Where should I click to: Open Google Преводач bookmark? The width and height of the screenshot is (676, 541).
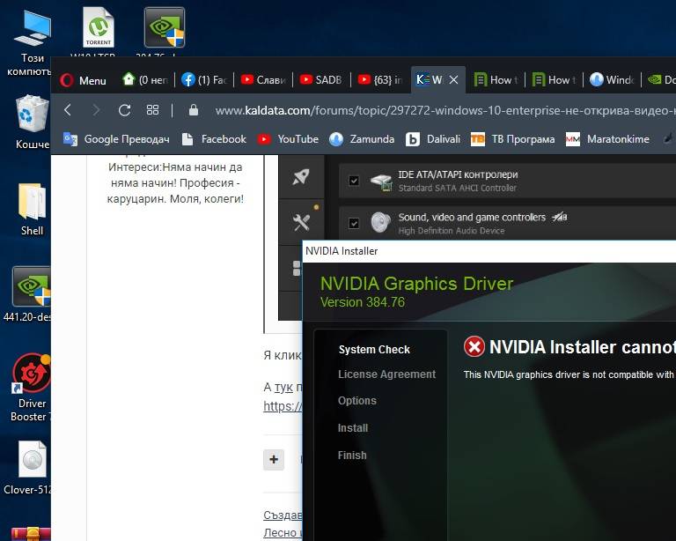(116, 139)
